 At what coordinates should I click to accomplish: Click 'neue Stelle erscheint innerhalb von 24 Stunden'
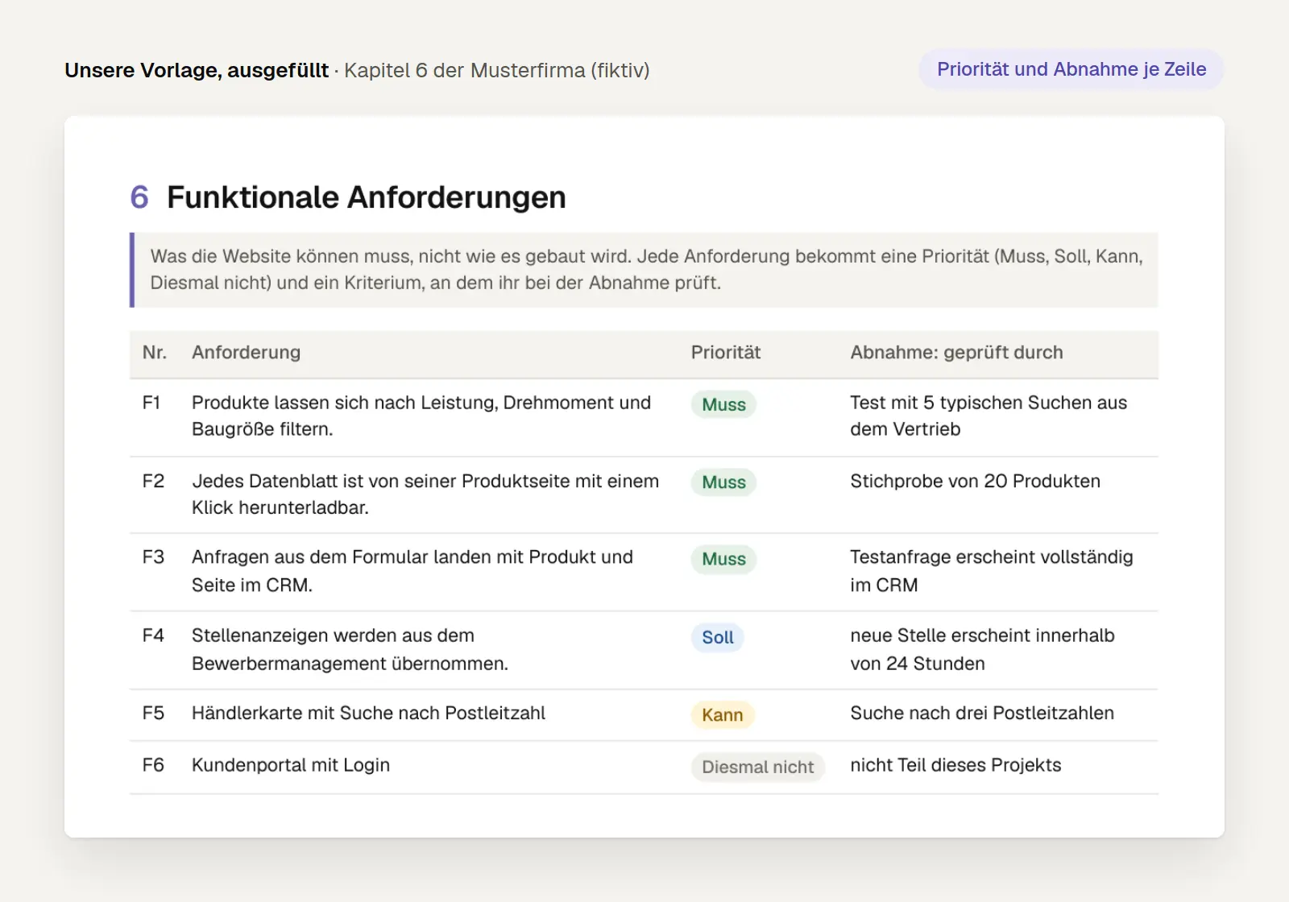(x=982, y=649)
